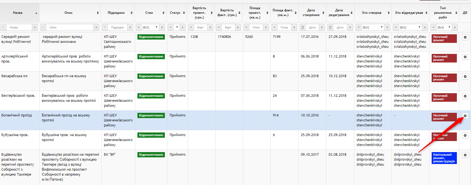Click Капітальний ремонт, реконструкція blue label

click(444, 158)
